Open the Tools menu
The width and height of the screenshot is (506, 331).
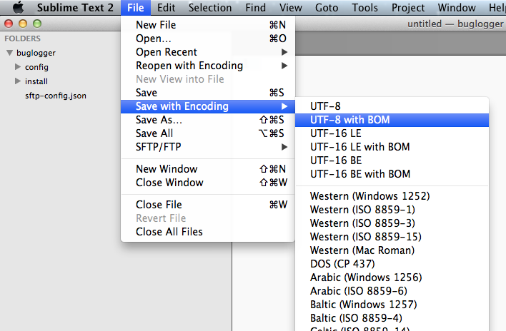pos(364,7)
